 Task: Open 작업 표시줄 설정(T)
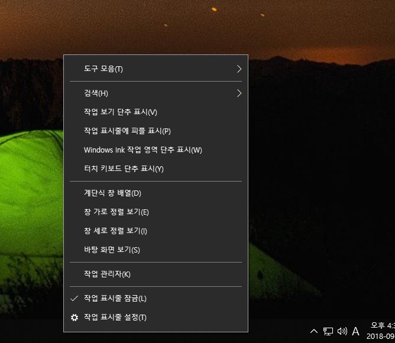coord(156,318)
